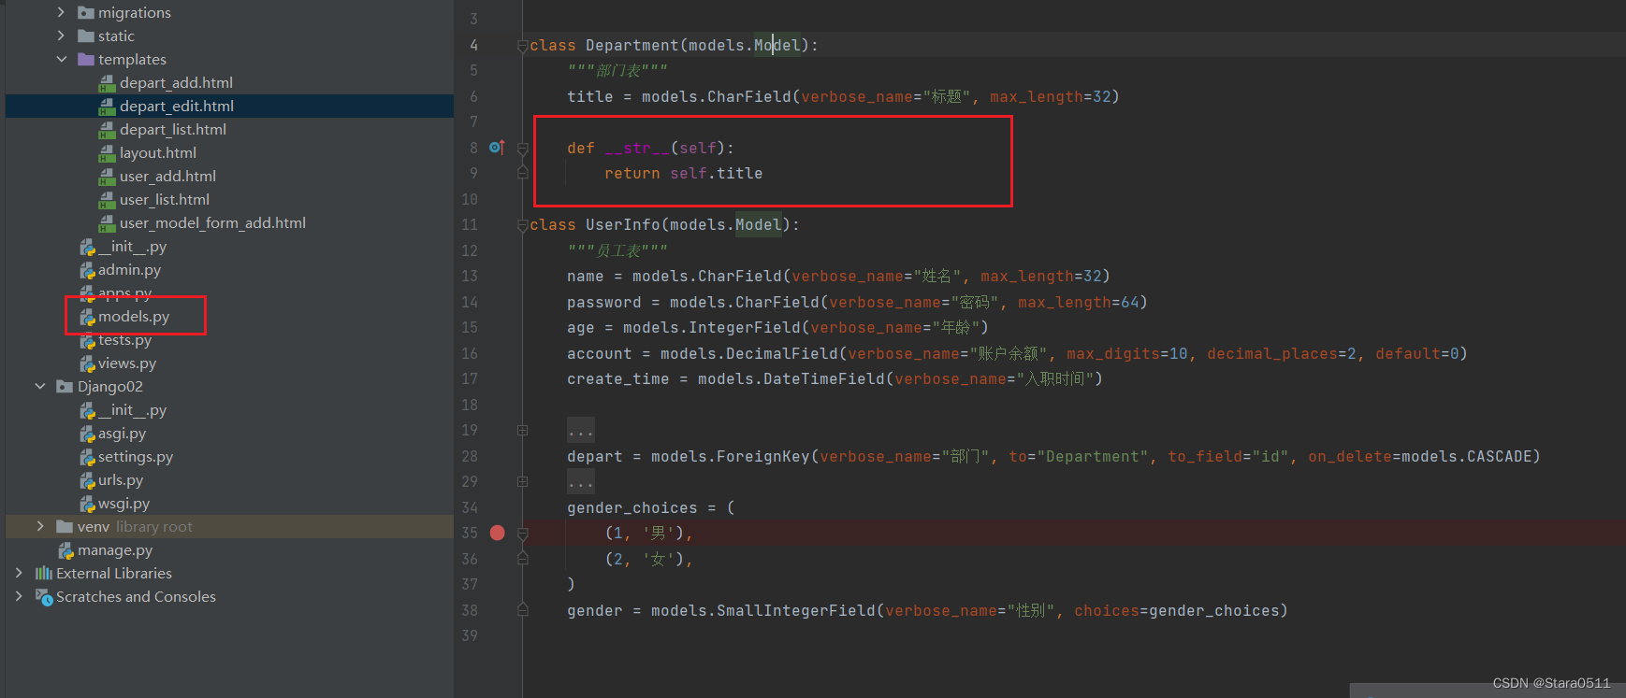
Task: Fold the UserInfo class at line 11
Action: click(x=522, y=225)
